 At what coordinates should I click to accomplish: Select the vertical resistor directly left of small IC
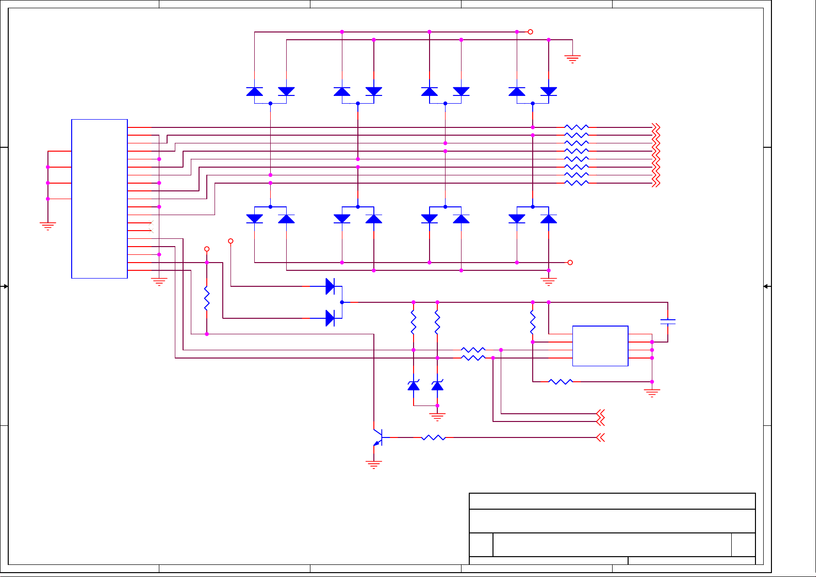click(533, 322)
